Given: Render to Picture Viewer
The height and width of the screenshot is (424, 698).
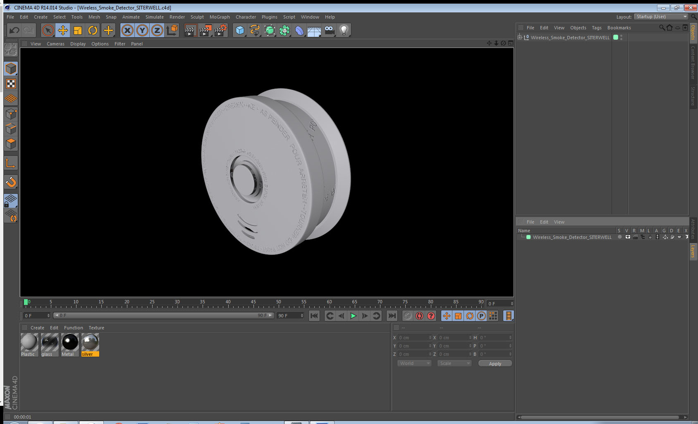Looking at the screenshot, I should [x=206, y=30].
